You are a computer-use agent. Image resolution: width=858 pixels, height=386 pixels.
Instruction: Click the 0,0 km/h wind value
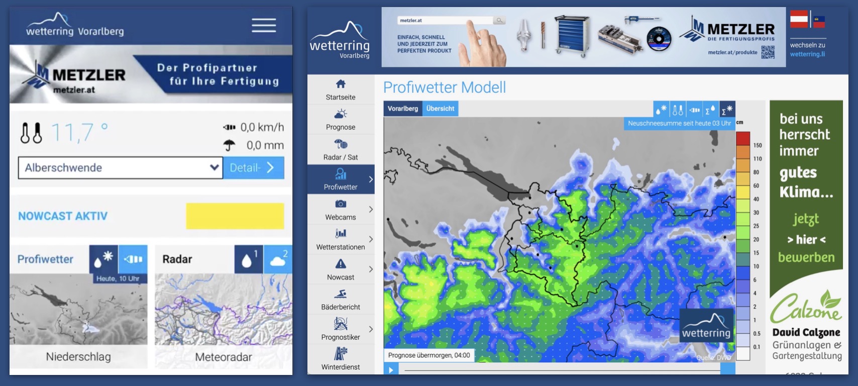pyautogui.click(x=262, y=127)
